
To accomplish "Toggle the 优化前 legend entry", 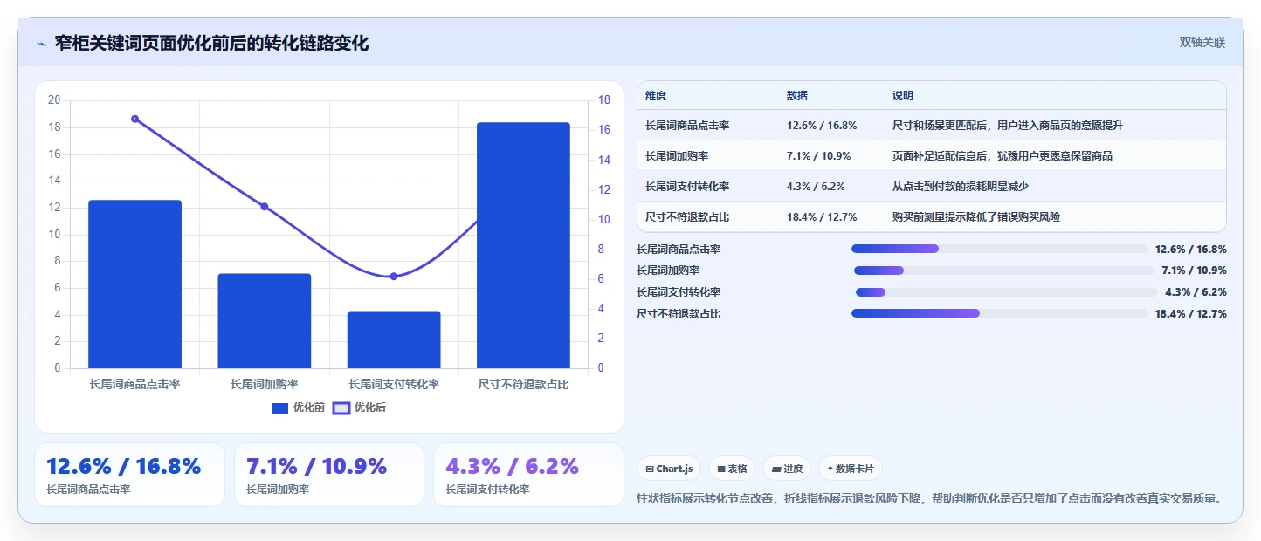I will 299,407.
